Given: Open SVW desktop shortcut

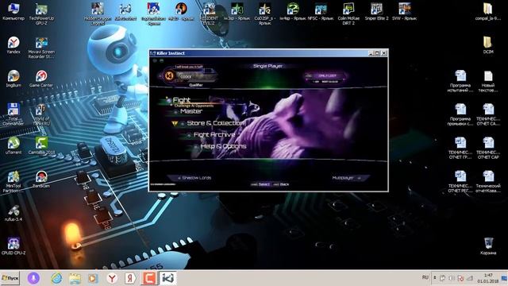Looking at the screenshot, I should click(x=404, y=11).
